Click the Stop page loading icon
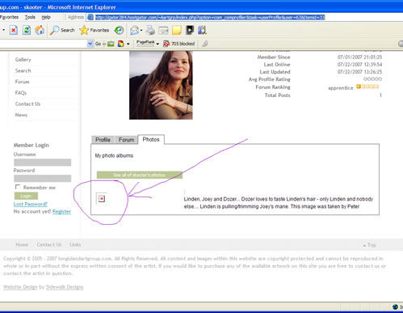The image size is (403, 313). click(x=14, y=30)
